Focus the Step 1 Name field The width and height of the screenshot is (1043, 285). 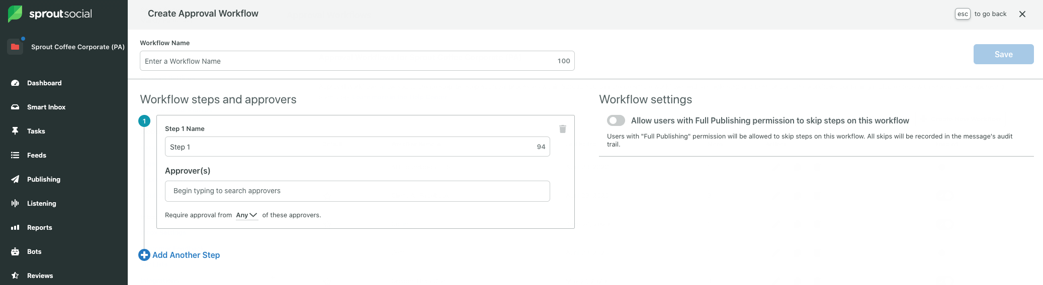click(357, 147)
